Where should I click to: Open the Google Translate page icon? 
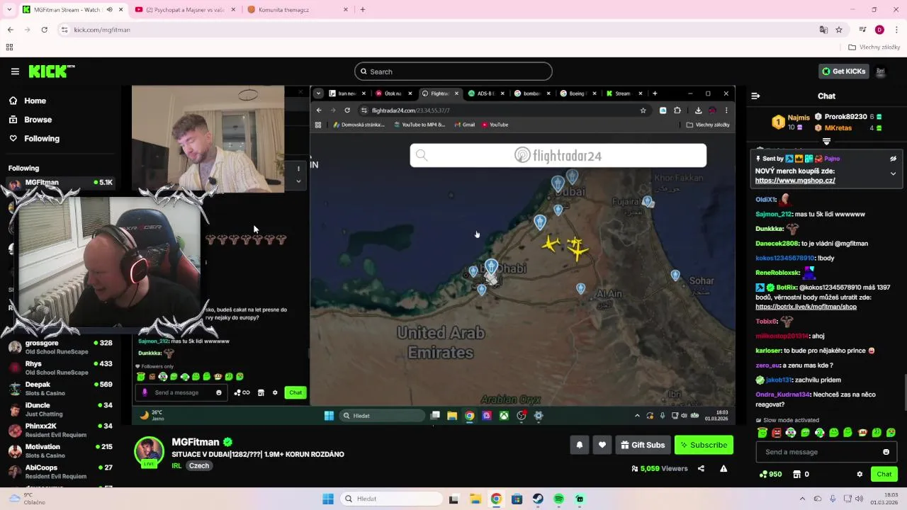pos(823,30)
